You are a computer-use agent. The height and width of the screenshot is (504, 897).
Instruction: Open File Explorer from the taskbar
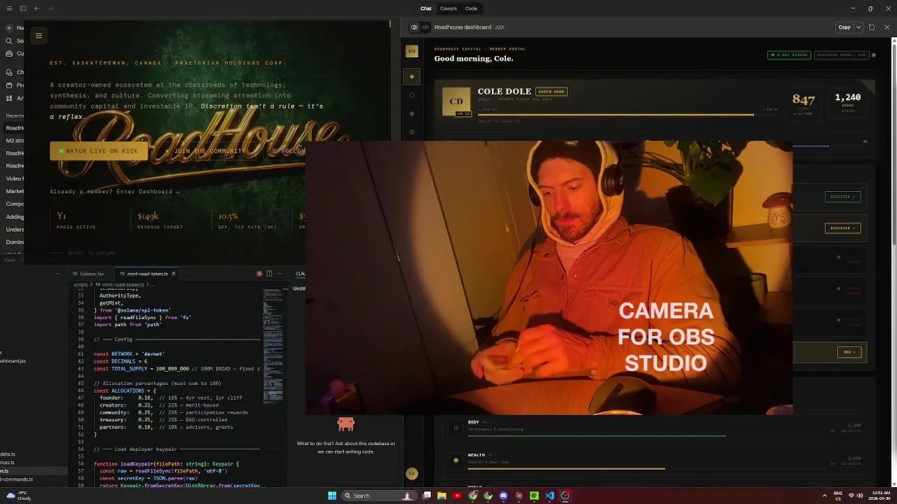441,496
